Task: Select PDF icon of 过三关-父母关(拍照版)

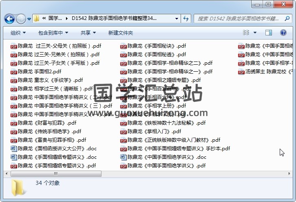Action: click(x=14, y=46)
